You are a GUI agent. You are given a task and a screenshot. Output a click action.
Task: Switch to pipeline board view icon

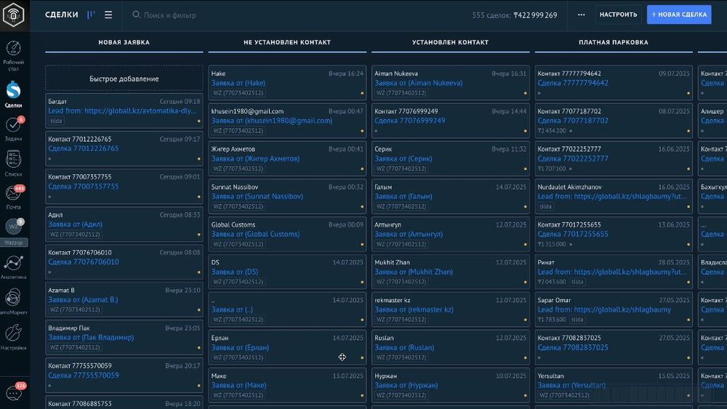(91, 15)
